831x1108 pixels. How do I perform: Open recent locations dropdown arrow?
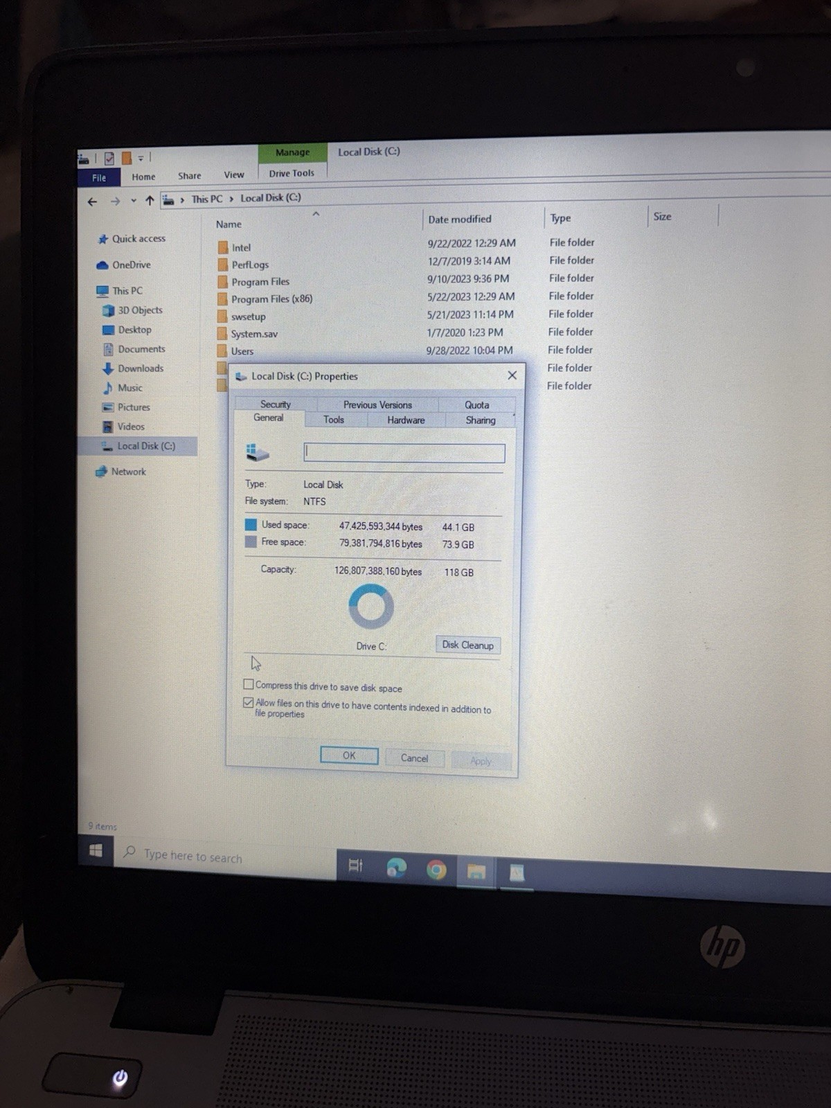coord(133,202)
